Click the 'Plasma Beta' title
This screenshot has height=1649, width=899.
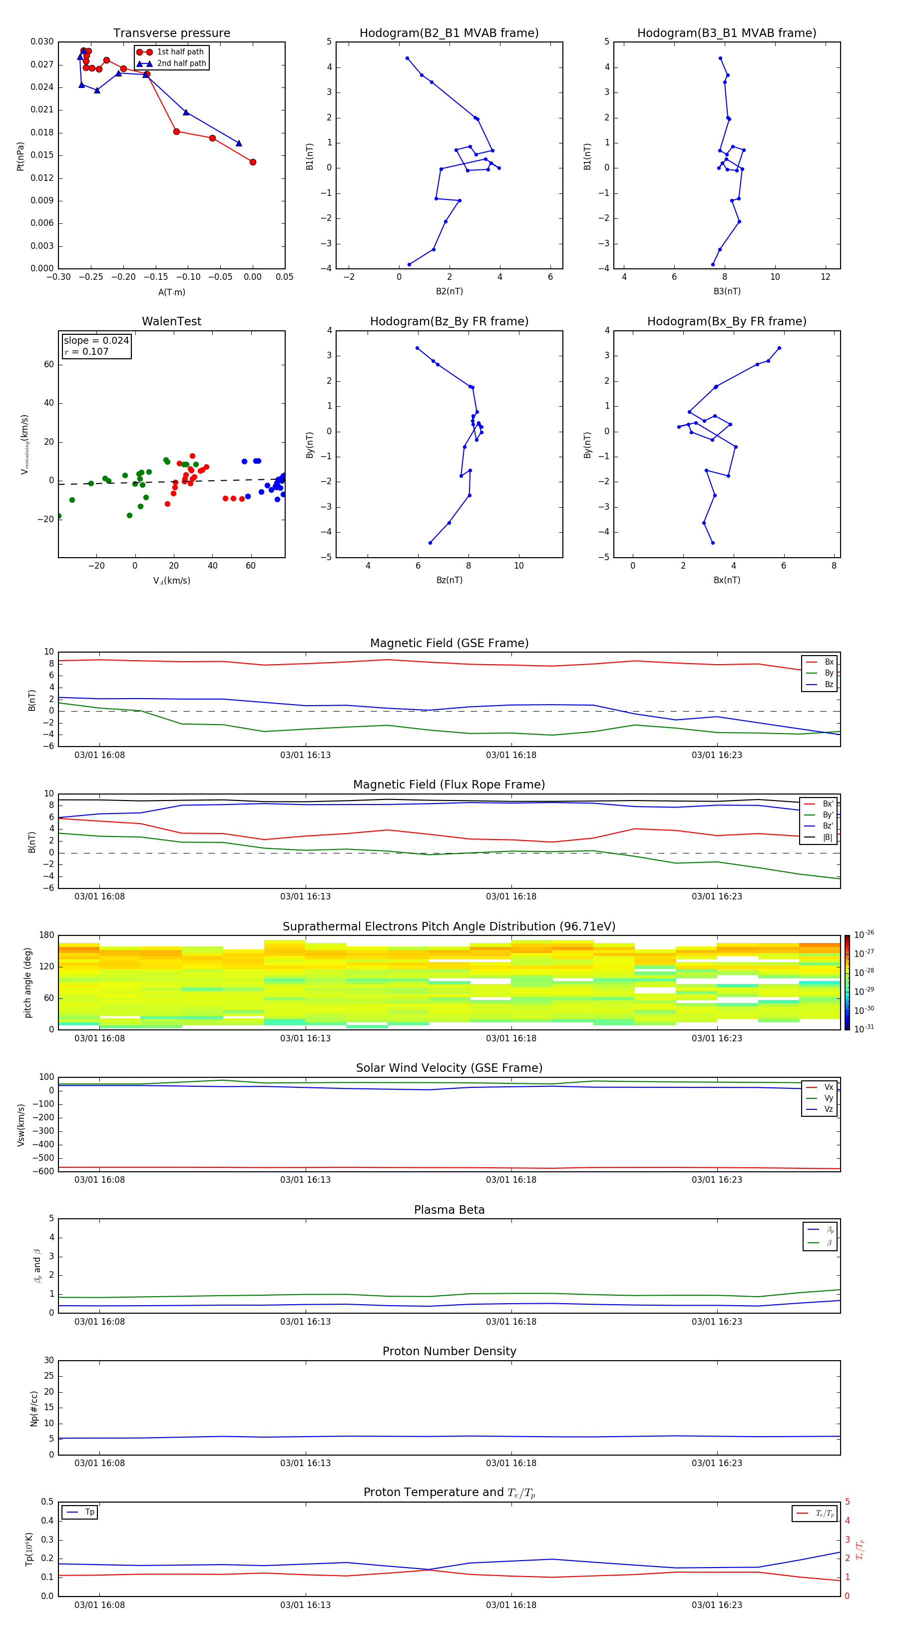coord(449,1210)
